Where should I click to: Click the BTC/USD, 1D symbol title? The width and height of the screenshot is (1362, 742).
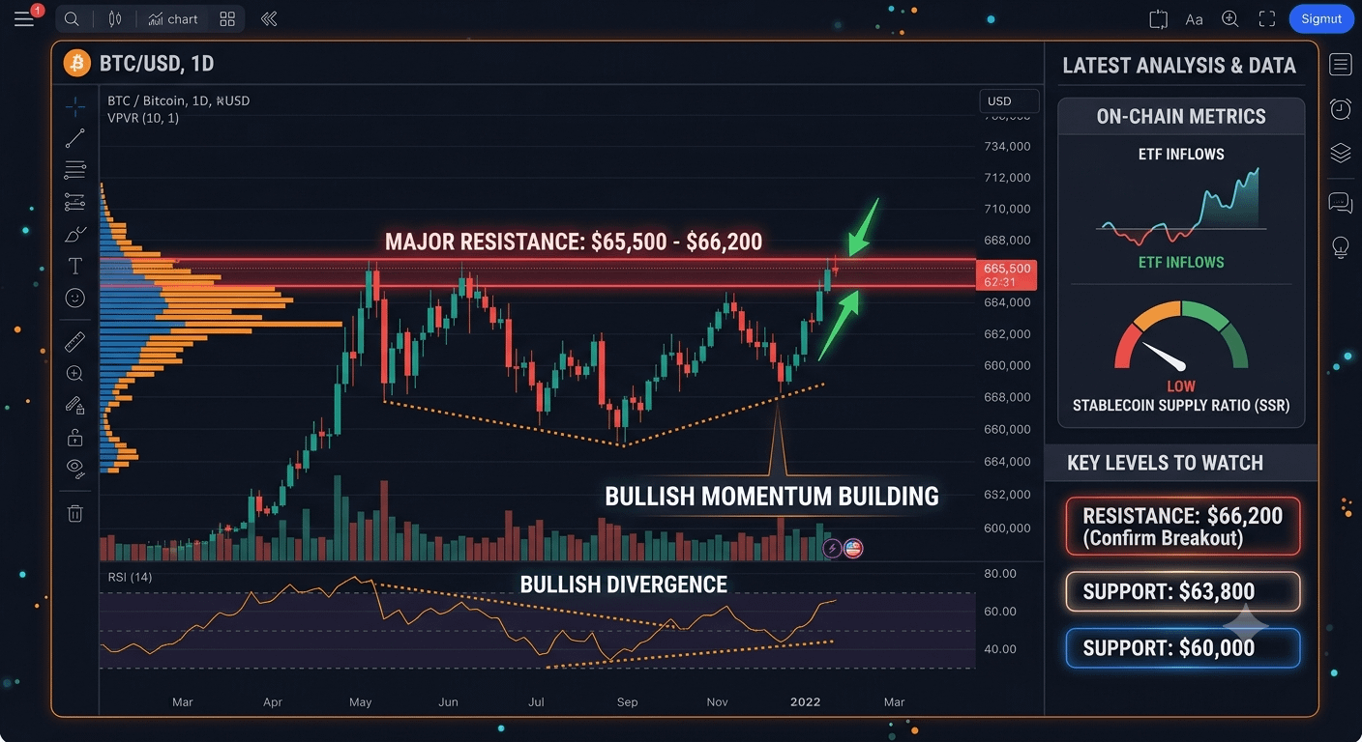point(157,65)
